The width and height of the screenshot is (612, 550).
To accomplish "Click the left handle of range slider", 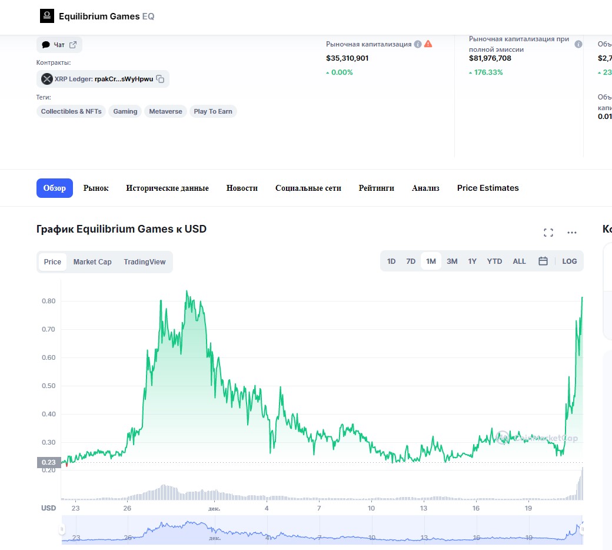I will click(62, 529).
